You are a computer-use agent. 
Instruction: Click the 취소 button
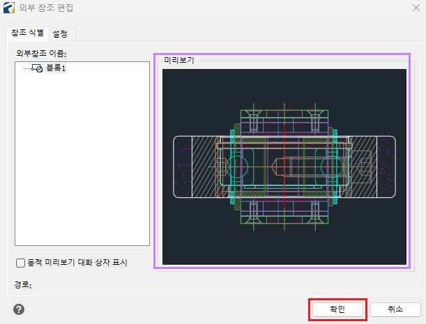395,309
